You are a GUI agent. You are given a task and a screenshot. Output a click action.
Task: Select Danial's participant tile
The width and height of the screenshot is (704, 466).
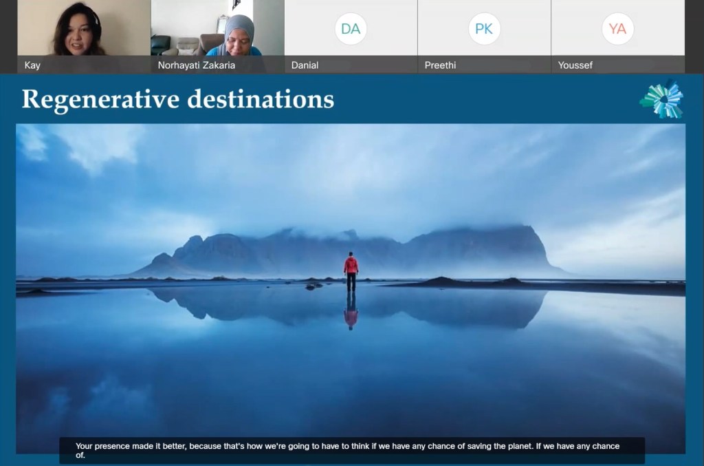(x=351, y=36)
